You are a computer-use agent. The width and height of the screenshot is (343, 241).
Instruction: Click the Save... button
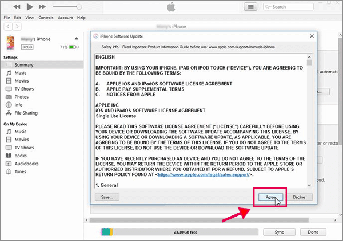pyautogui.click(x=107, y=197)
